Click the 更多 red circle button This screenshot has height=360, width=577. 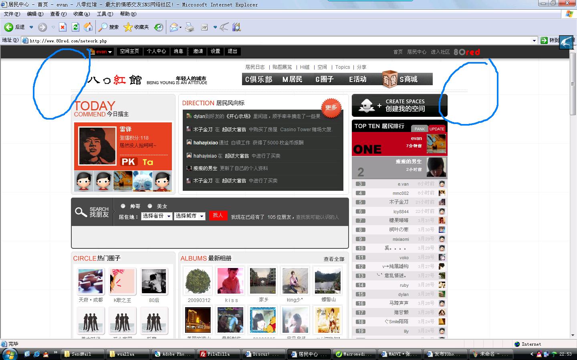[331, 108]
